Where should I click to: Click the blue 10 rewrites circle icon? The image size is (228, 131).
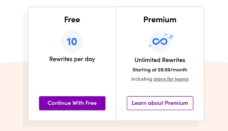click(x=72, y=41)
